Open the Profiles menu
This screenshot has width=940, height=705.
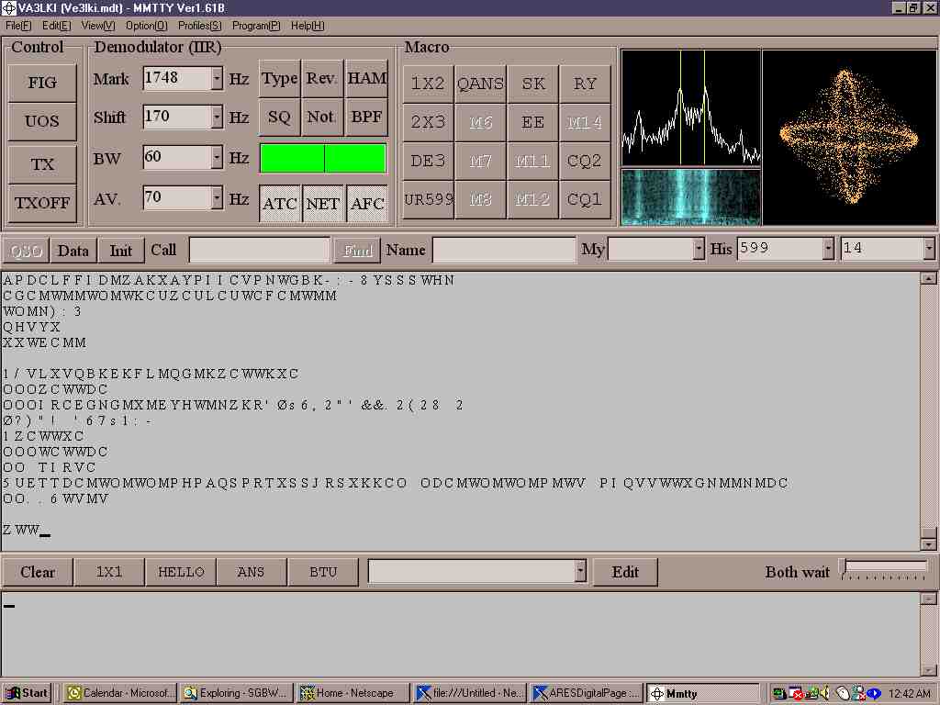(x=199, y=26)
